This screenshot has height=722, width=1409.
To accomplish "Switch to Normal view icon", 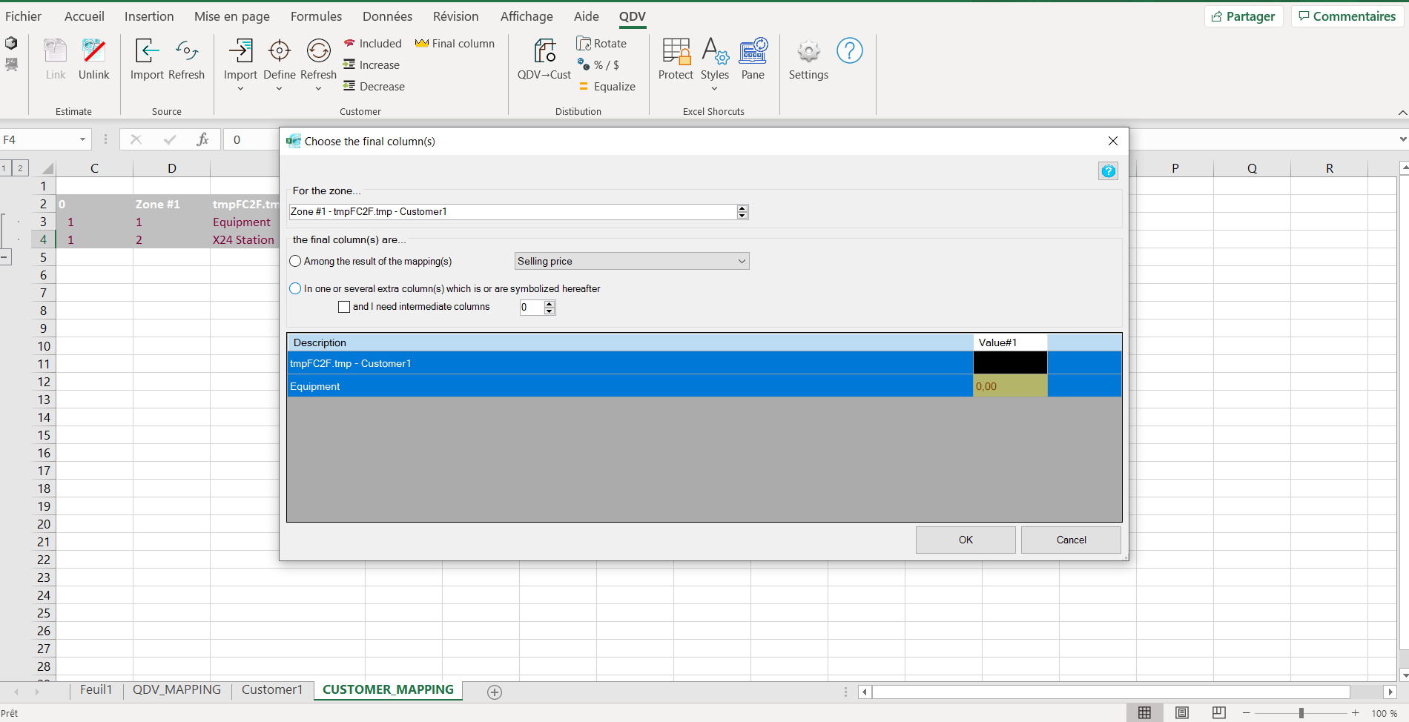I will point(1145,712).
